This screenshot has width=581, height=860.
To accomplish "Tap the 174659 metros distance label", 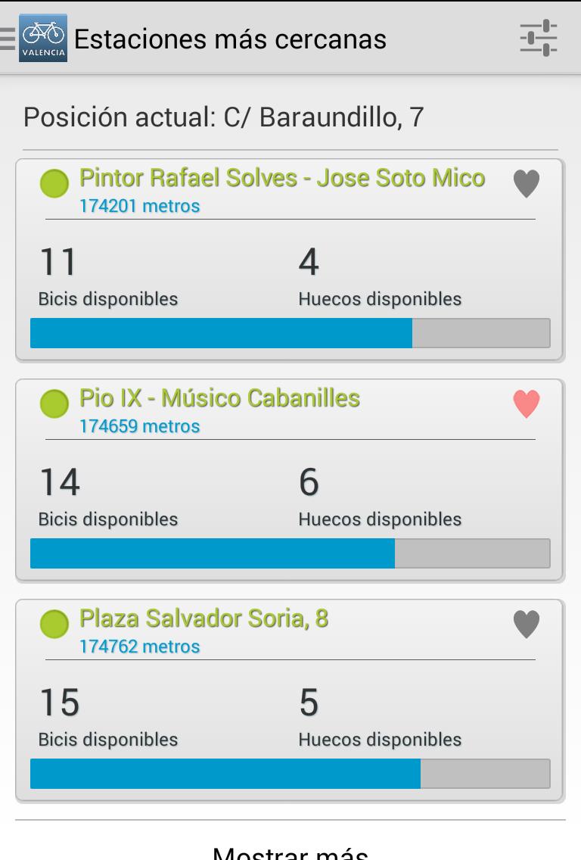I will pos(140,426).
